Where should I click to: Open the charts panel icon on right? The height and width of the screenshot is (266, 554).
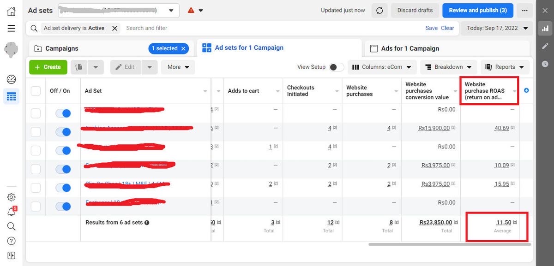click(545, 29)
